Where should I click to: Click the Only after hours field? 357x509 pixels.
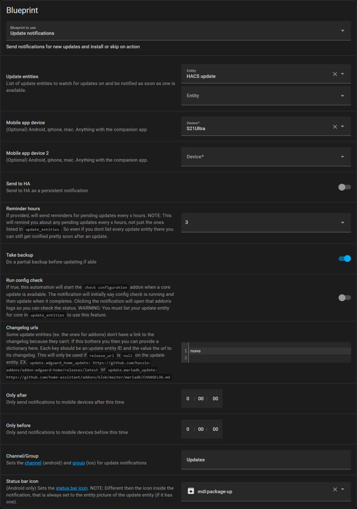(188, 399)
